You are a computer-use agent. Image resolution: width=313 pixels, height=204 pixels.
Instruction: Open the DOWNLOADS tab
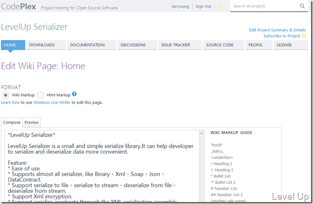[46, 45]
